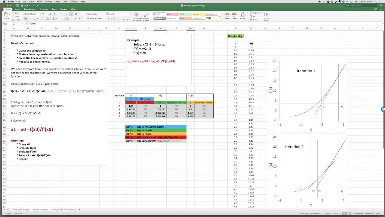
Task: Apply the Calculation cell style
Action: pos(211,14)
